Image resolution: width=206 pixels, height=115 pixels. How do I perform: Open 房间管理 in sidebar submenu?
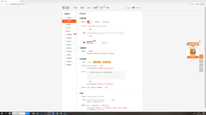click(68, 25)
